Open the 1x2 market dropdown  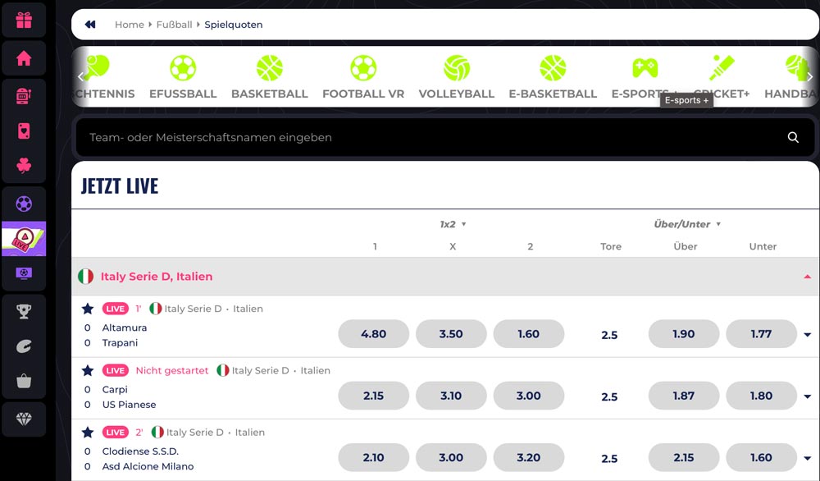(453, 224)
